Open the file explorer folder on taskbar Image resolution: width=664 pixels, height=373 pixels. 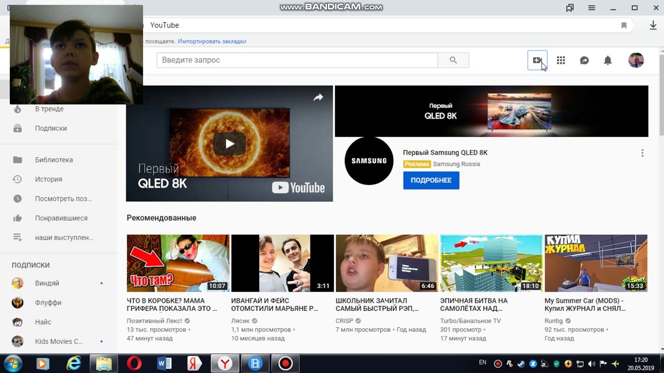click(x=104, y=364)
